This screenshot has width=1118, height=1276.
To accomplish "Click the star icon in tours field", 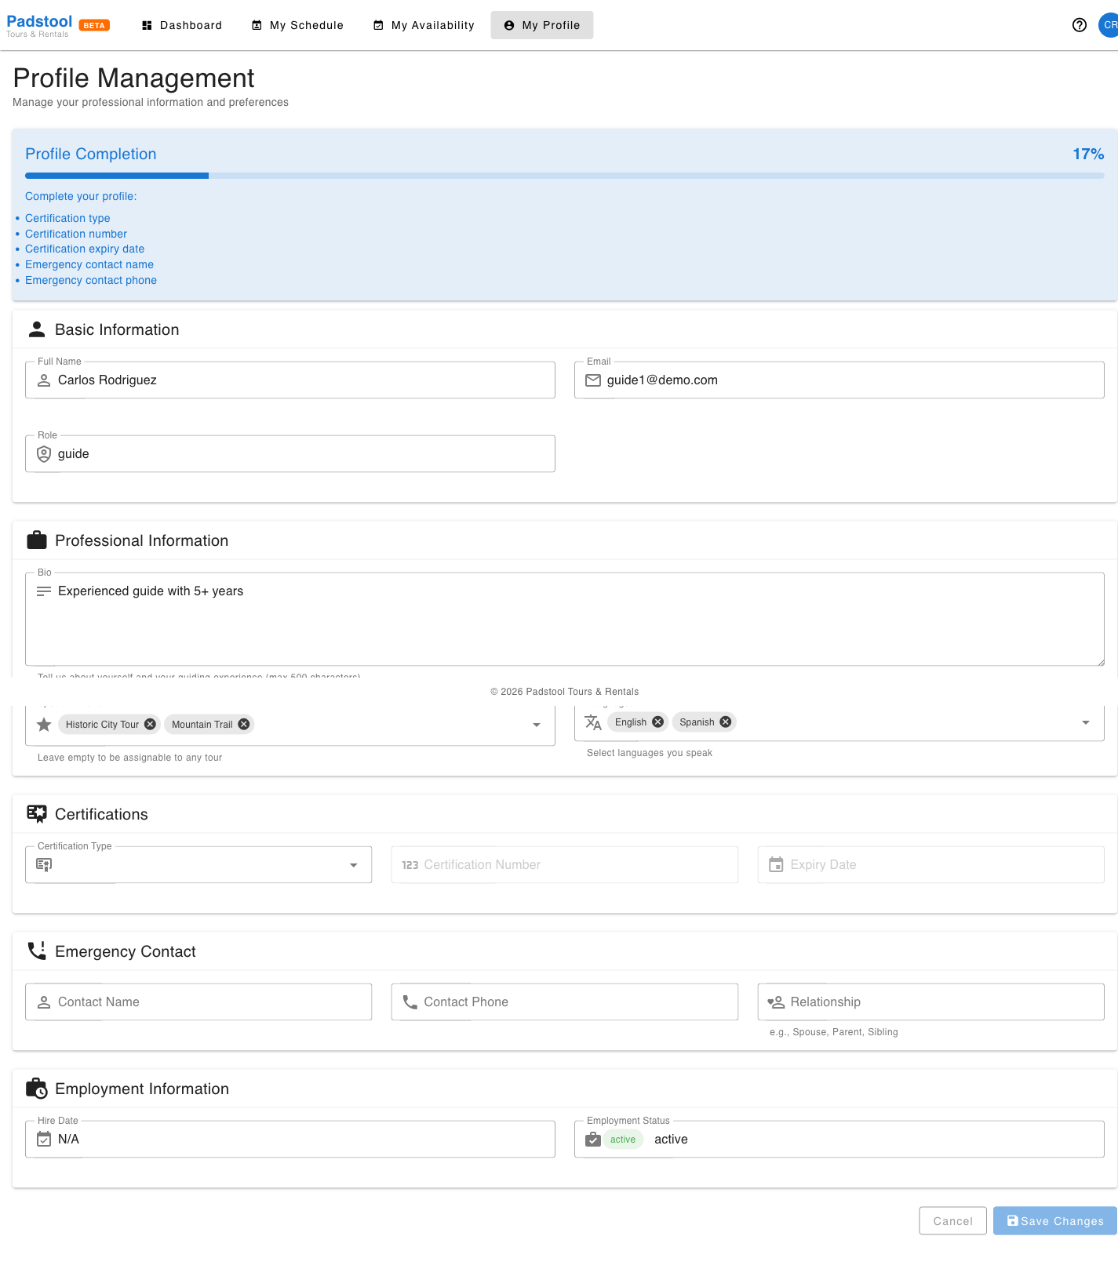I will point(44,725).
